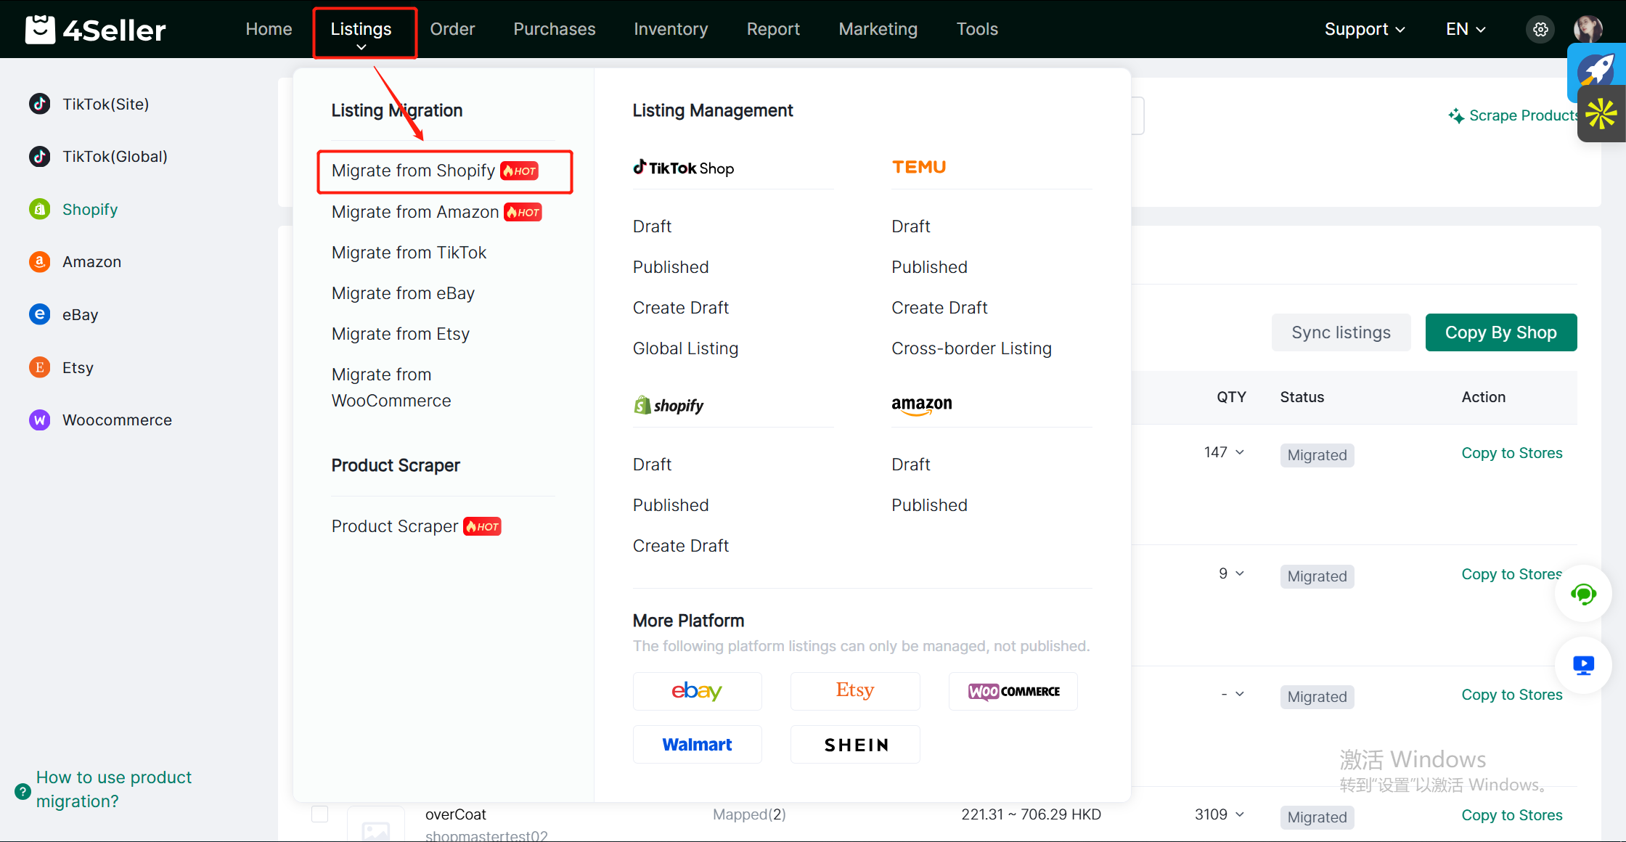Click the TikTok Shop logo heading
The image size is (1626, 842).
[x=683, y=168]
